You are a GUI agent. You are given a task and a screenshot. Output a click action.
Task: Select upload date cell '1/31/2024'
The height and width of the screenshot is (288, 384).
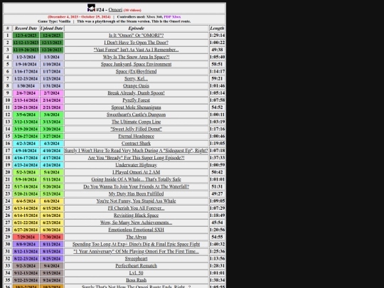tap(52, 86)
